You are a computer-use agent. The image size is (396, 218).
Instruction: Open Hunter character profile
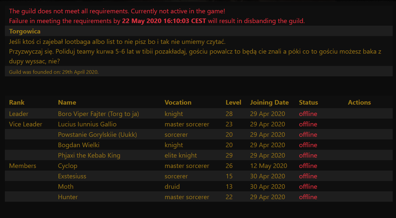coord(68,197)
